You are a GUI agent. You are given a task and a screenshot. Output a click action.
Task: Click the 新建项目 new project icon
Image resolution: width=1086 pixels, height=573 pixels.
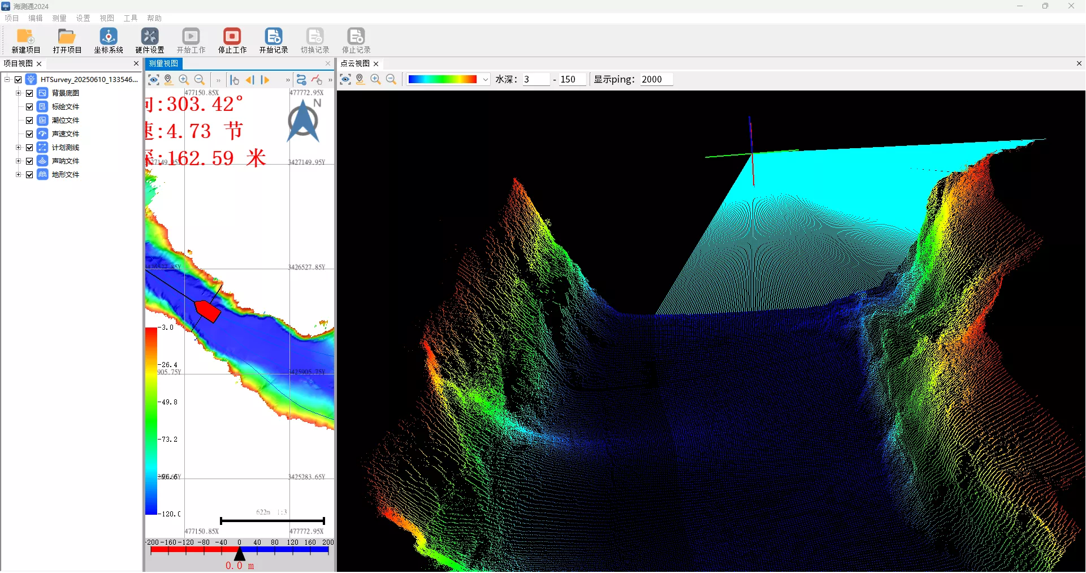coord(25,36)
